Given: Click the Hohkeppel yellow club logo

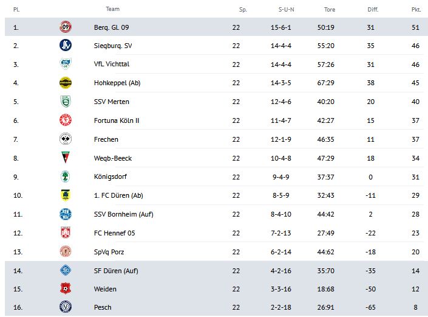Looking at the screenshot, I should tap(66, 83).
